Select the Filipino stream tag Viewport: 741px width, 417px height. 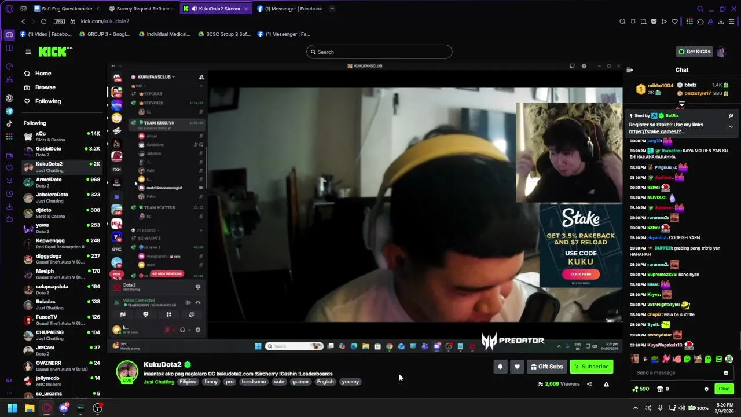click(x=188, y=382)
